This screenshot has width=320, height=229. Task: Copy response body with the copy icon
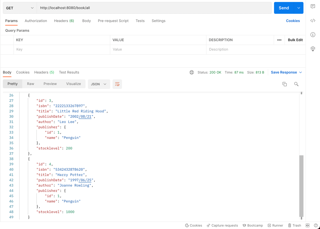point(284,84)
